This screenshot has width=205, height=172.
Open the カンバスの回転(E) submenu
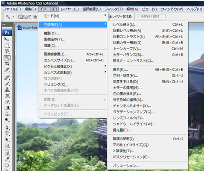(72, 72)
